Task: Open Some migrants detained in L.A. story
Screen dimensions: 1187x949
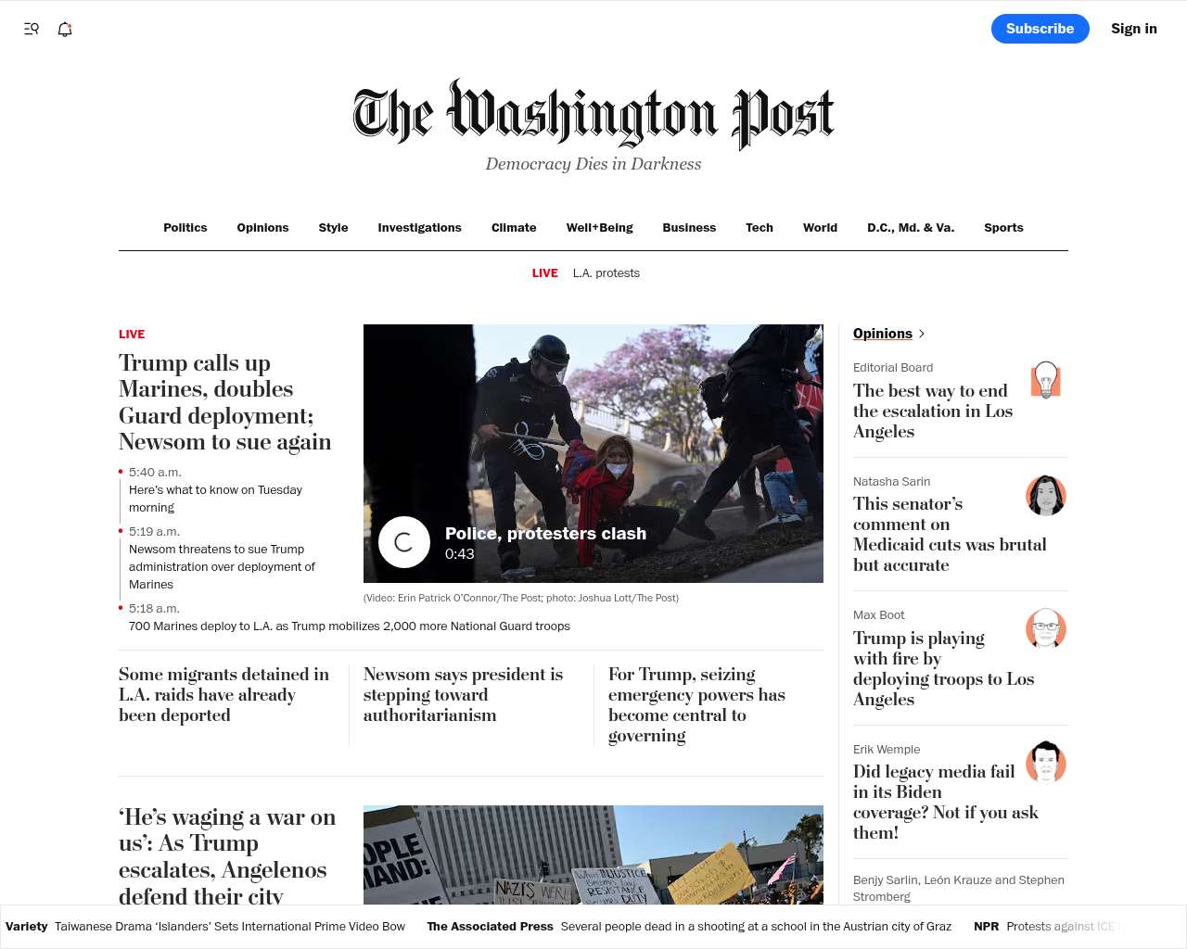Action: tap(223, 695)
